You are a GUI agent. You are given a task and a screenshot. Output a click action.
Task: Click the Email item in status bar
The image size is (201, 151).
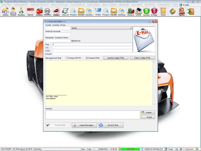(169, 149)
